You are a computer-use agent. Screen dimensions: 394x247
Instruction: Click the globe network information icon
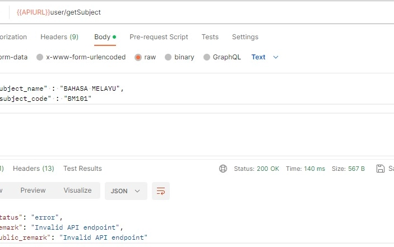pos(223,169)
